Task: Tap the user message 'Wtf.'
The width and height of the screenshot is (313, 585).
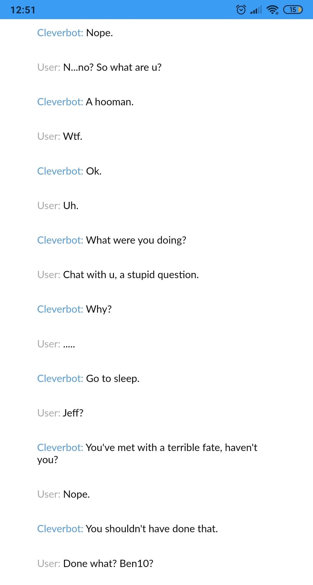Action: click(60, 136)
